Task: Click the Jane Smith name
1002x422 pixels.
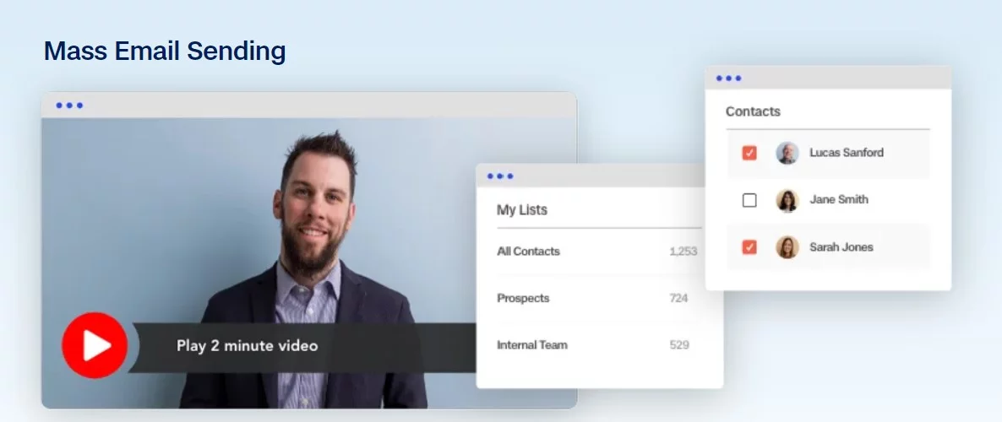Action: 839,199
